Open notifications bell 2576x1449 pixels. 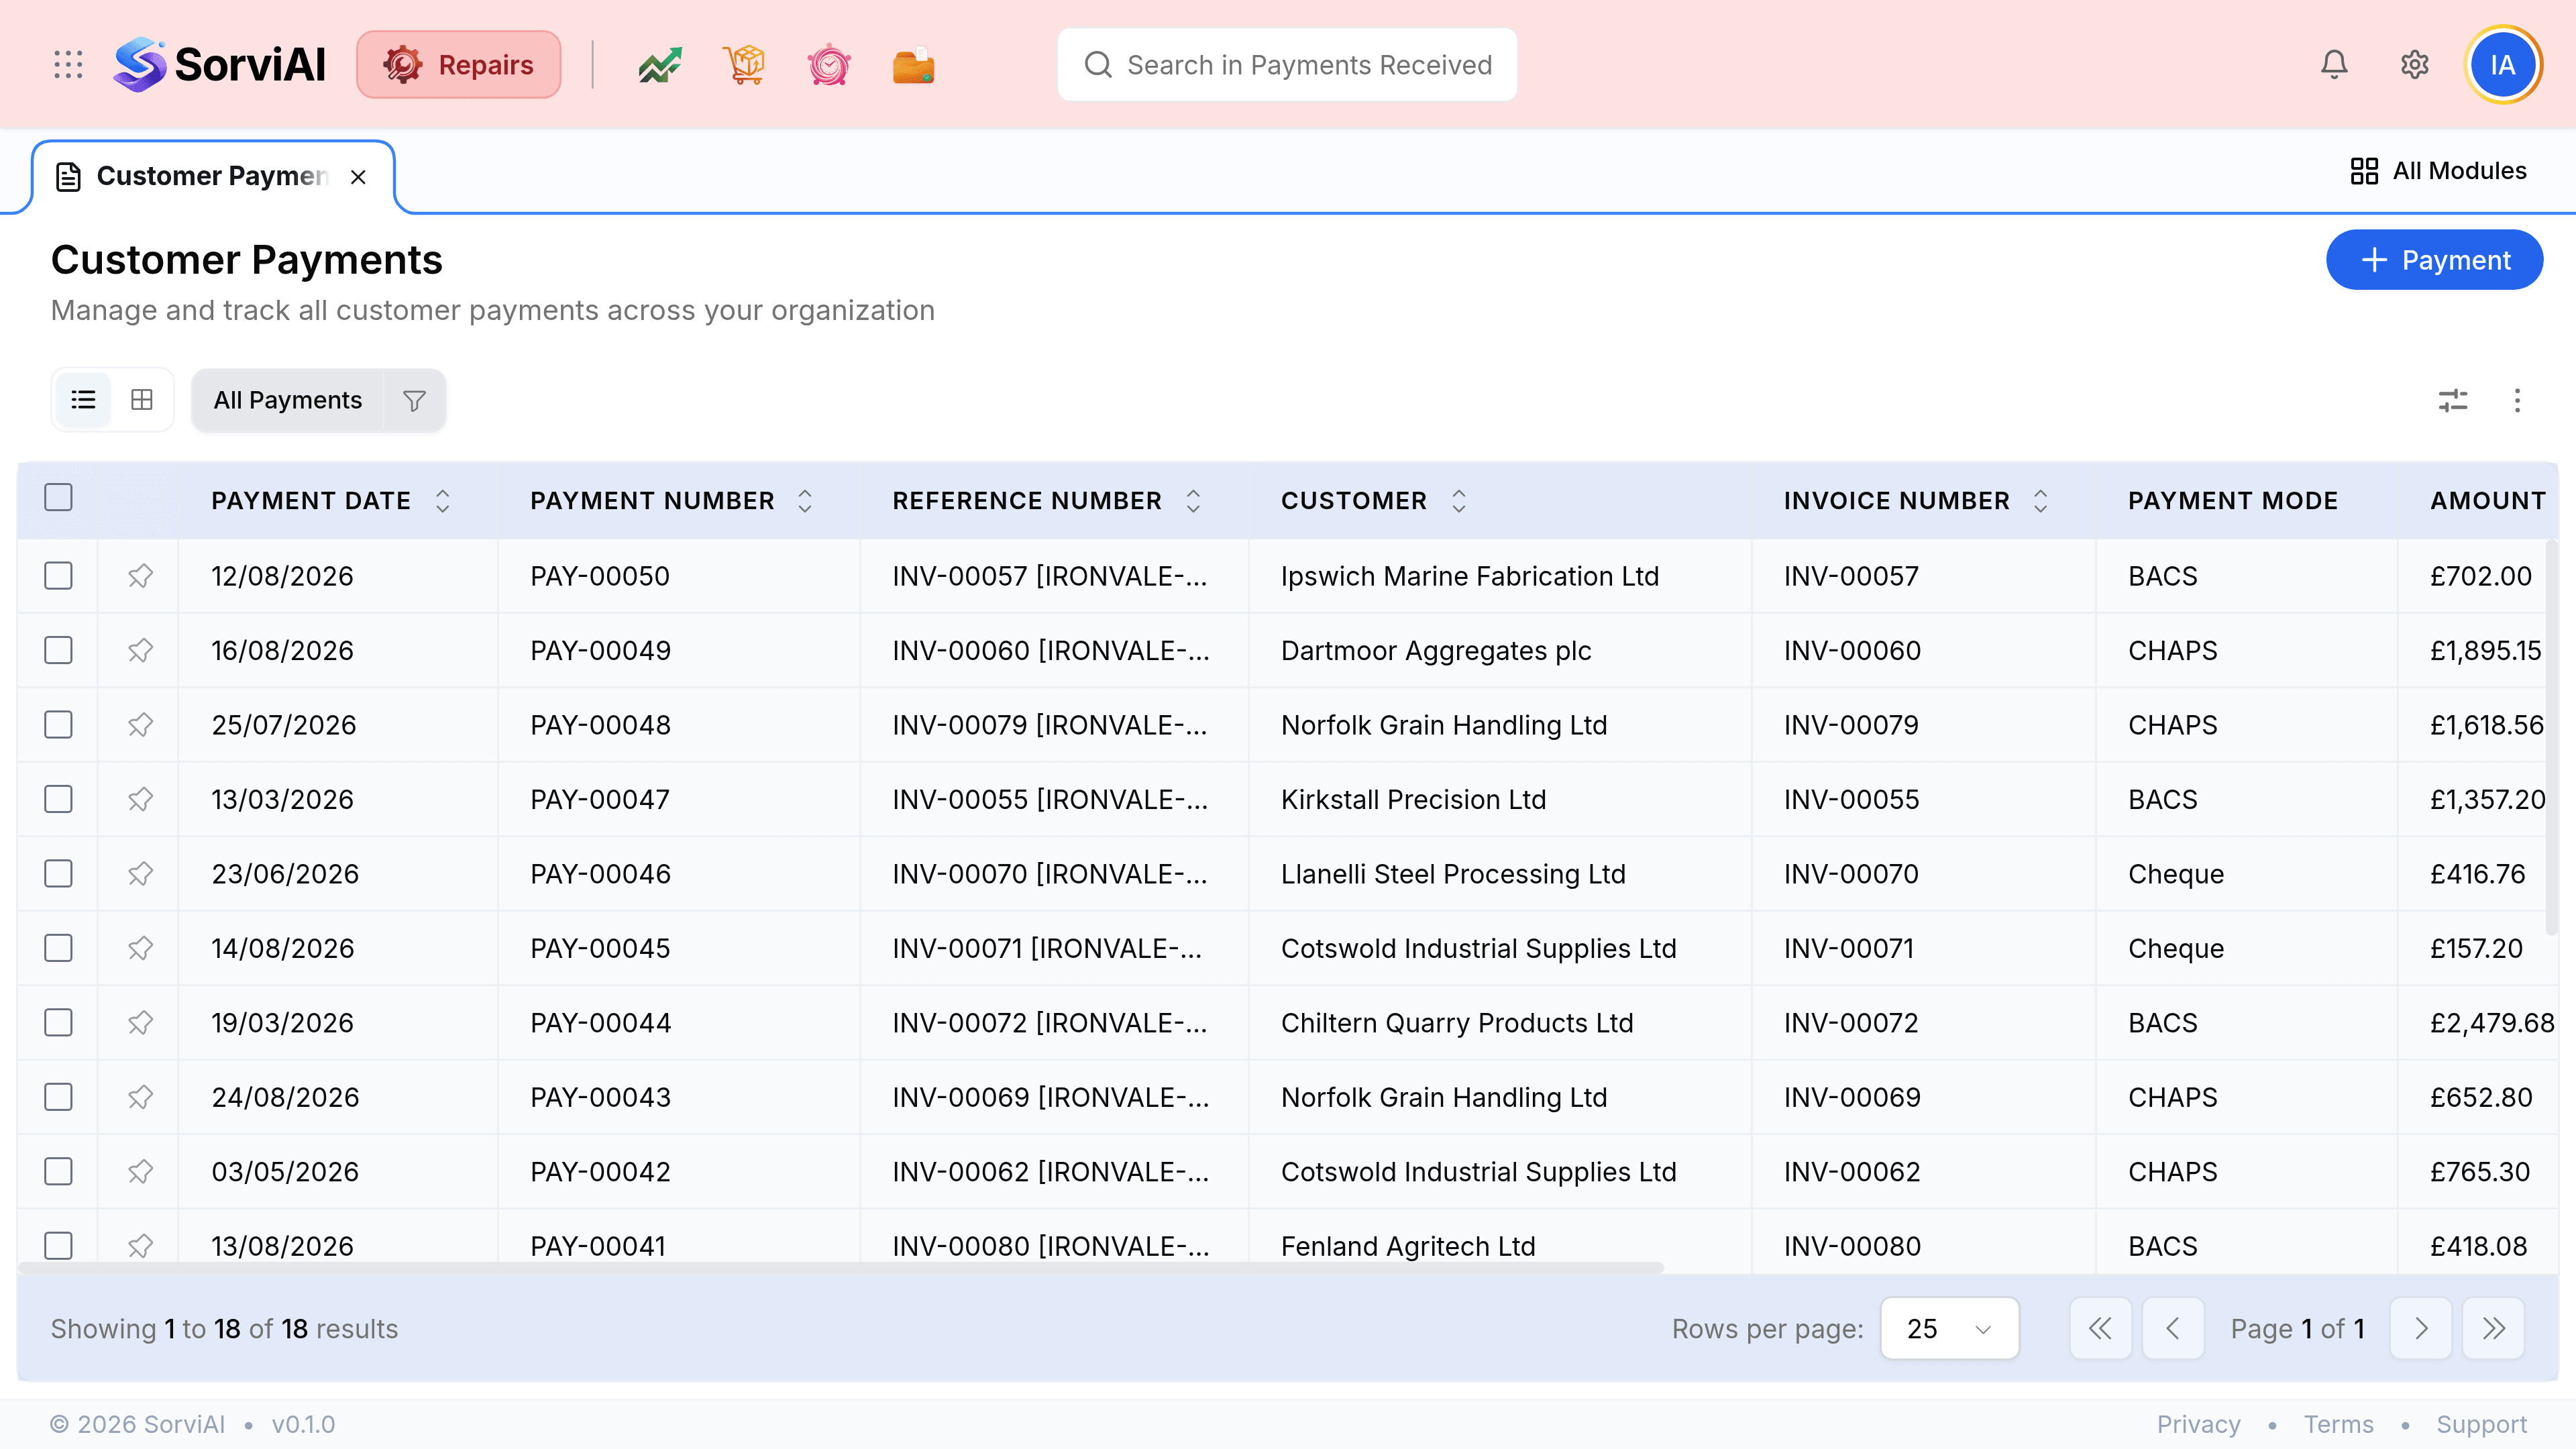(2334, 65)
